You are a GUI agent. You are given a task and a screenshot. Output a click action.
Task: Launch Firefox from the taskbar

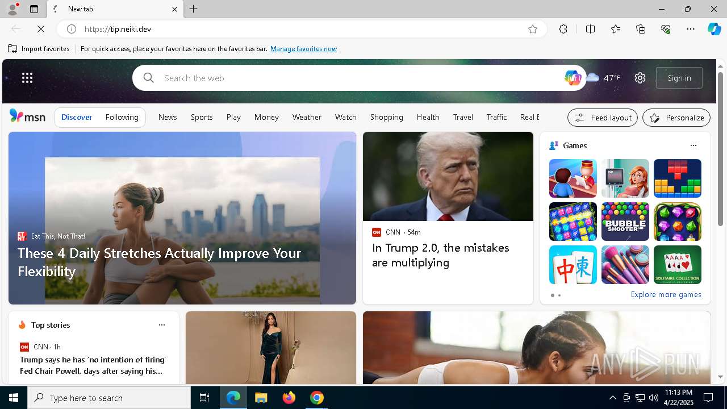289,398
